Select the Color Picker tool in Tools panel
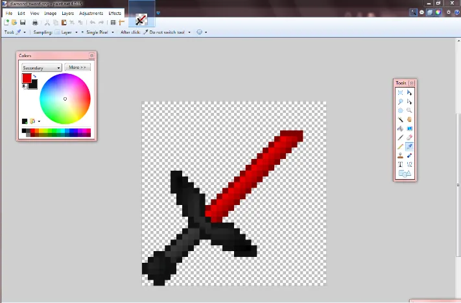The width and height of the screenshot is (461, 303). pos(409,147)
